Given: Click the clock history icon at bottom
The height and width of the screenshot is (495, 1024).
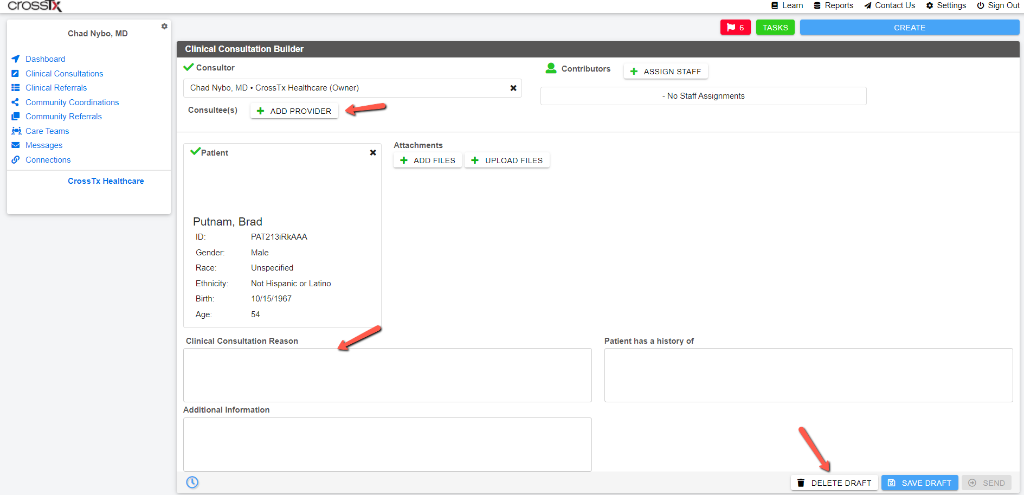Looking at the screenshot, I should 192,482.
